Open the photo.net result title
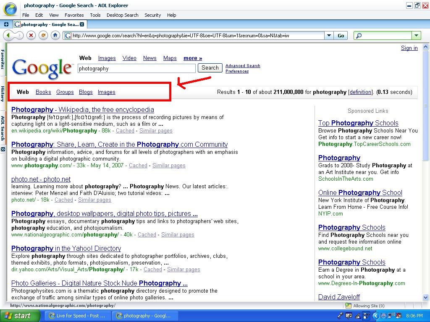Image resolution: width=430 pixels, height=322 pixels. pyautogui.click(x=41, y=179)
